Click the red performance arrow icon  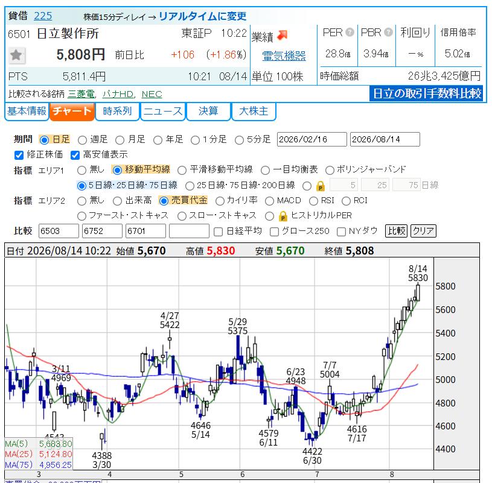click(283, 35)
